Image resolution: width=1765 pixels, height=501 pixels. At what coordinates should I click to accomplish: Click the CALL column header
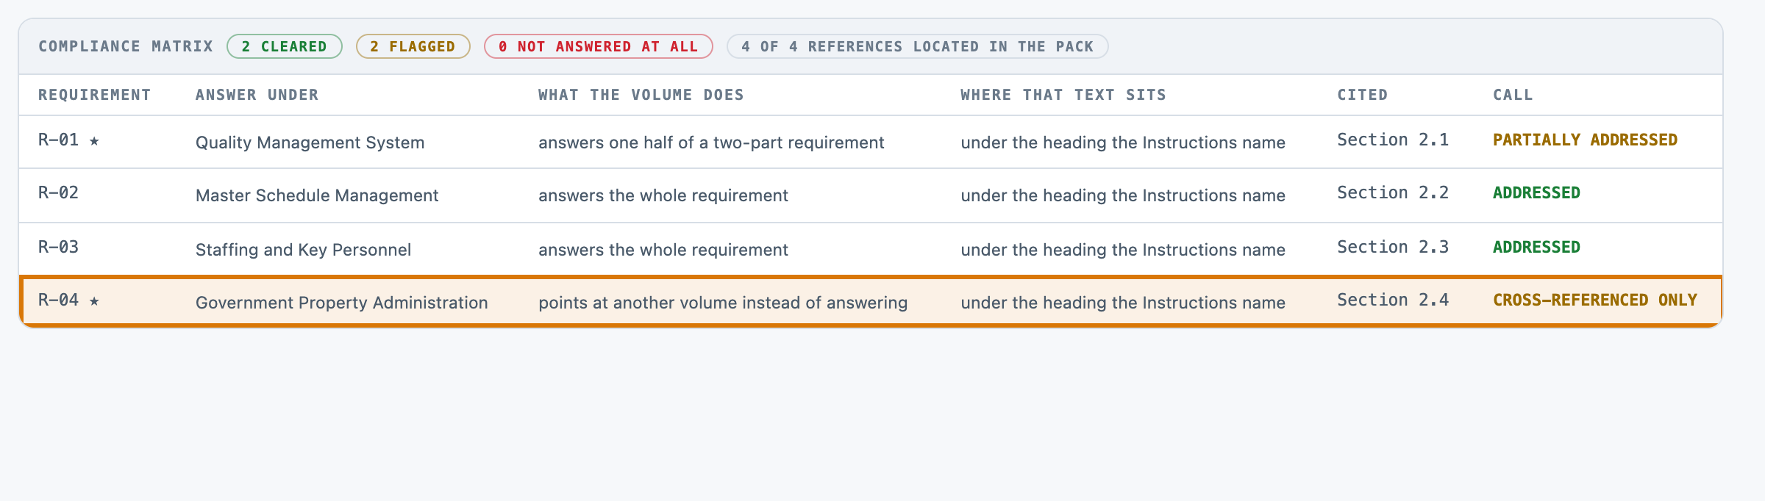click(x=1513, y=95)
